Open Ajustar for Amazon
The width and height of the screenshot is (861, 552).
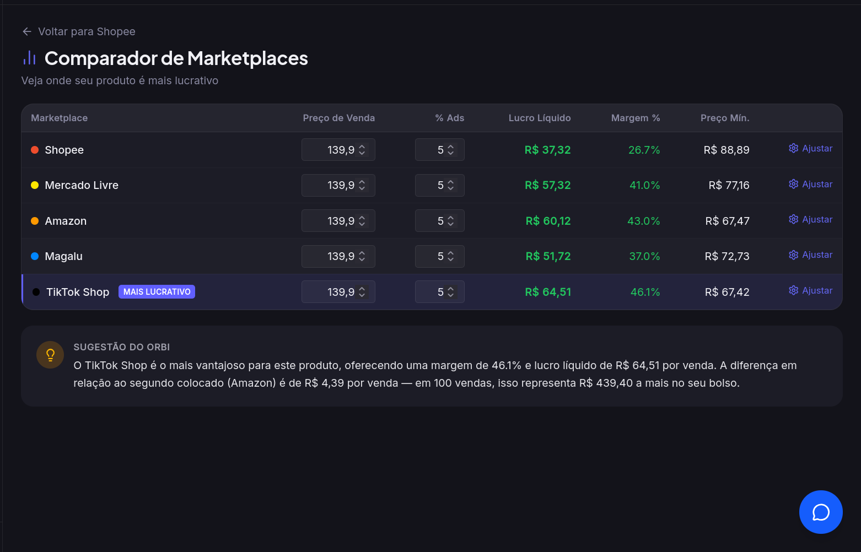tap(810, 219)
